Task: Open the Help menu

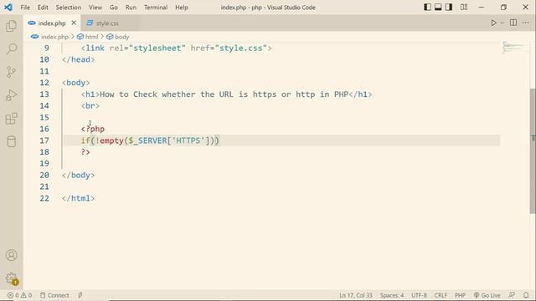Action: point(182,8)
